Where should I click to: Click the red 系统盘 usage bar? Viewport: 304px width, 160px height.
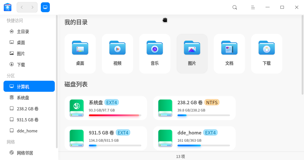[x=115, y=115]
